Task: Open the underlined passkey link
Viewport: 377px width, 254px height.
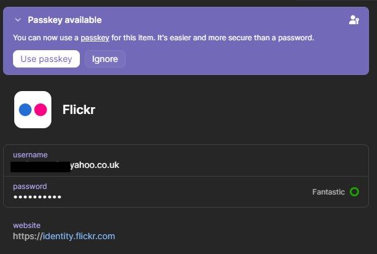Action: (95, 38)
